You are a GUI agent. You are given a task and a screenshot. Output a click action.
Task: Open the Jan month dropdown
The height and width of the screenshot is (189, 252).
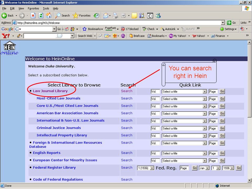pos(204,168)
